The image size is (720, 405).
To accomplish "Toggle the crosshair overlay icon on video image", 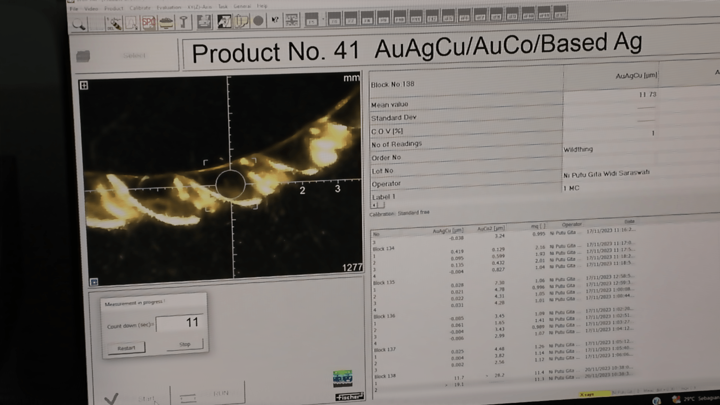I will [x=84, y=85].
